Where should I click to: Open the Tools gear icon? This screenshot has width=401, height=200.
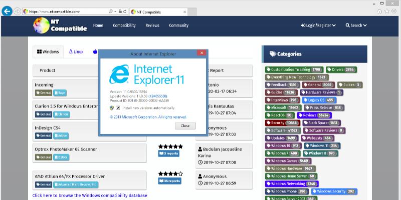(394, 11)
